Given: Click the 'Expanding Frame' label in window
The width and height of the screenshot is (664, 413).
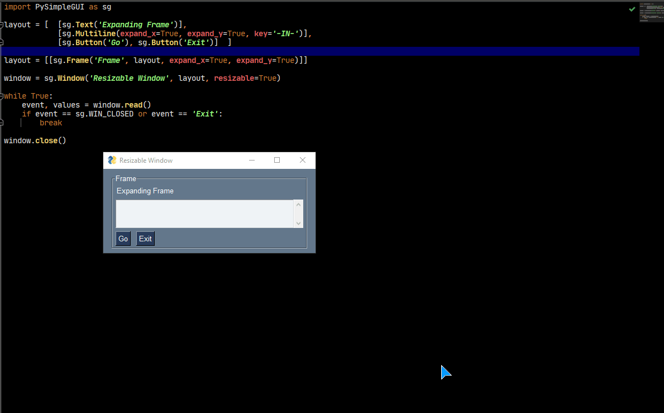Looking at the screenshot, I should click(x=145, y=191).
